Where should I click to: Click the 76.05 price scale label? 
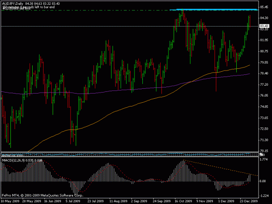click(x=264, y=96)
